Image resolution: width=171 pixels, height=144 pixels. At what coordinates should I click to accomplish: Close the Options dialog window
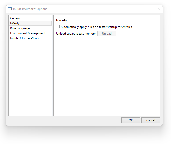point(159,9)
